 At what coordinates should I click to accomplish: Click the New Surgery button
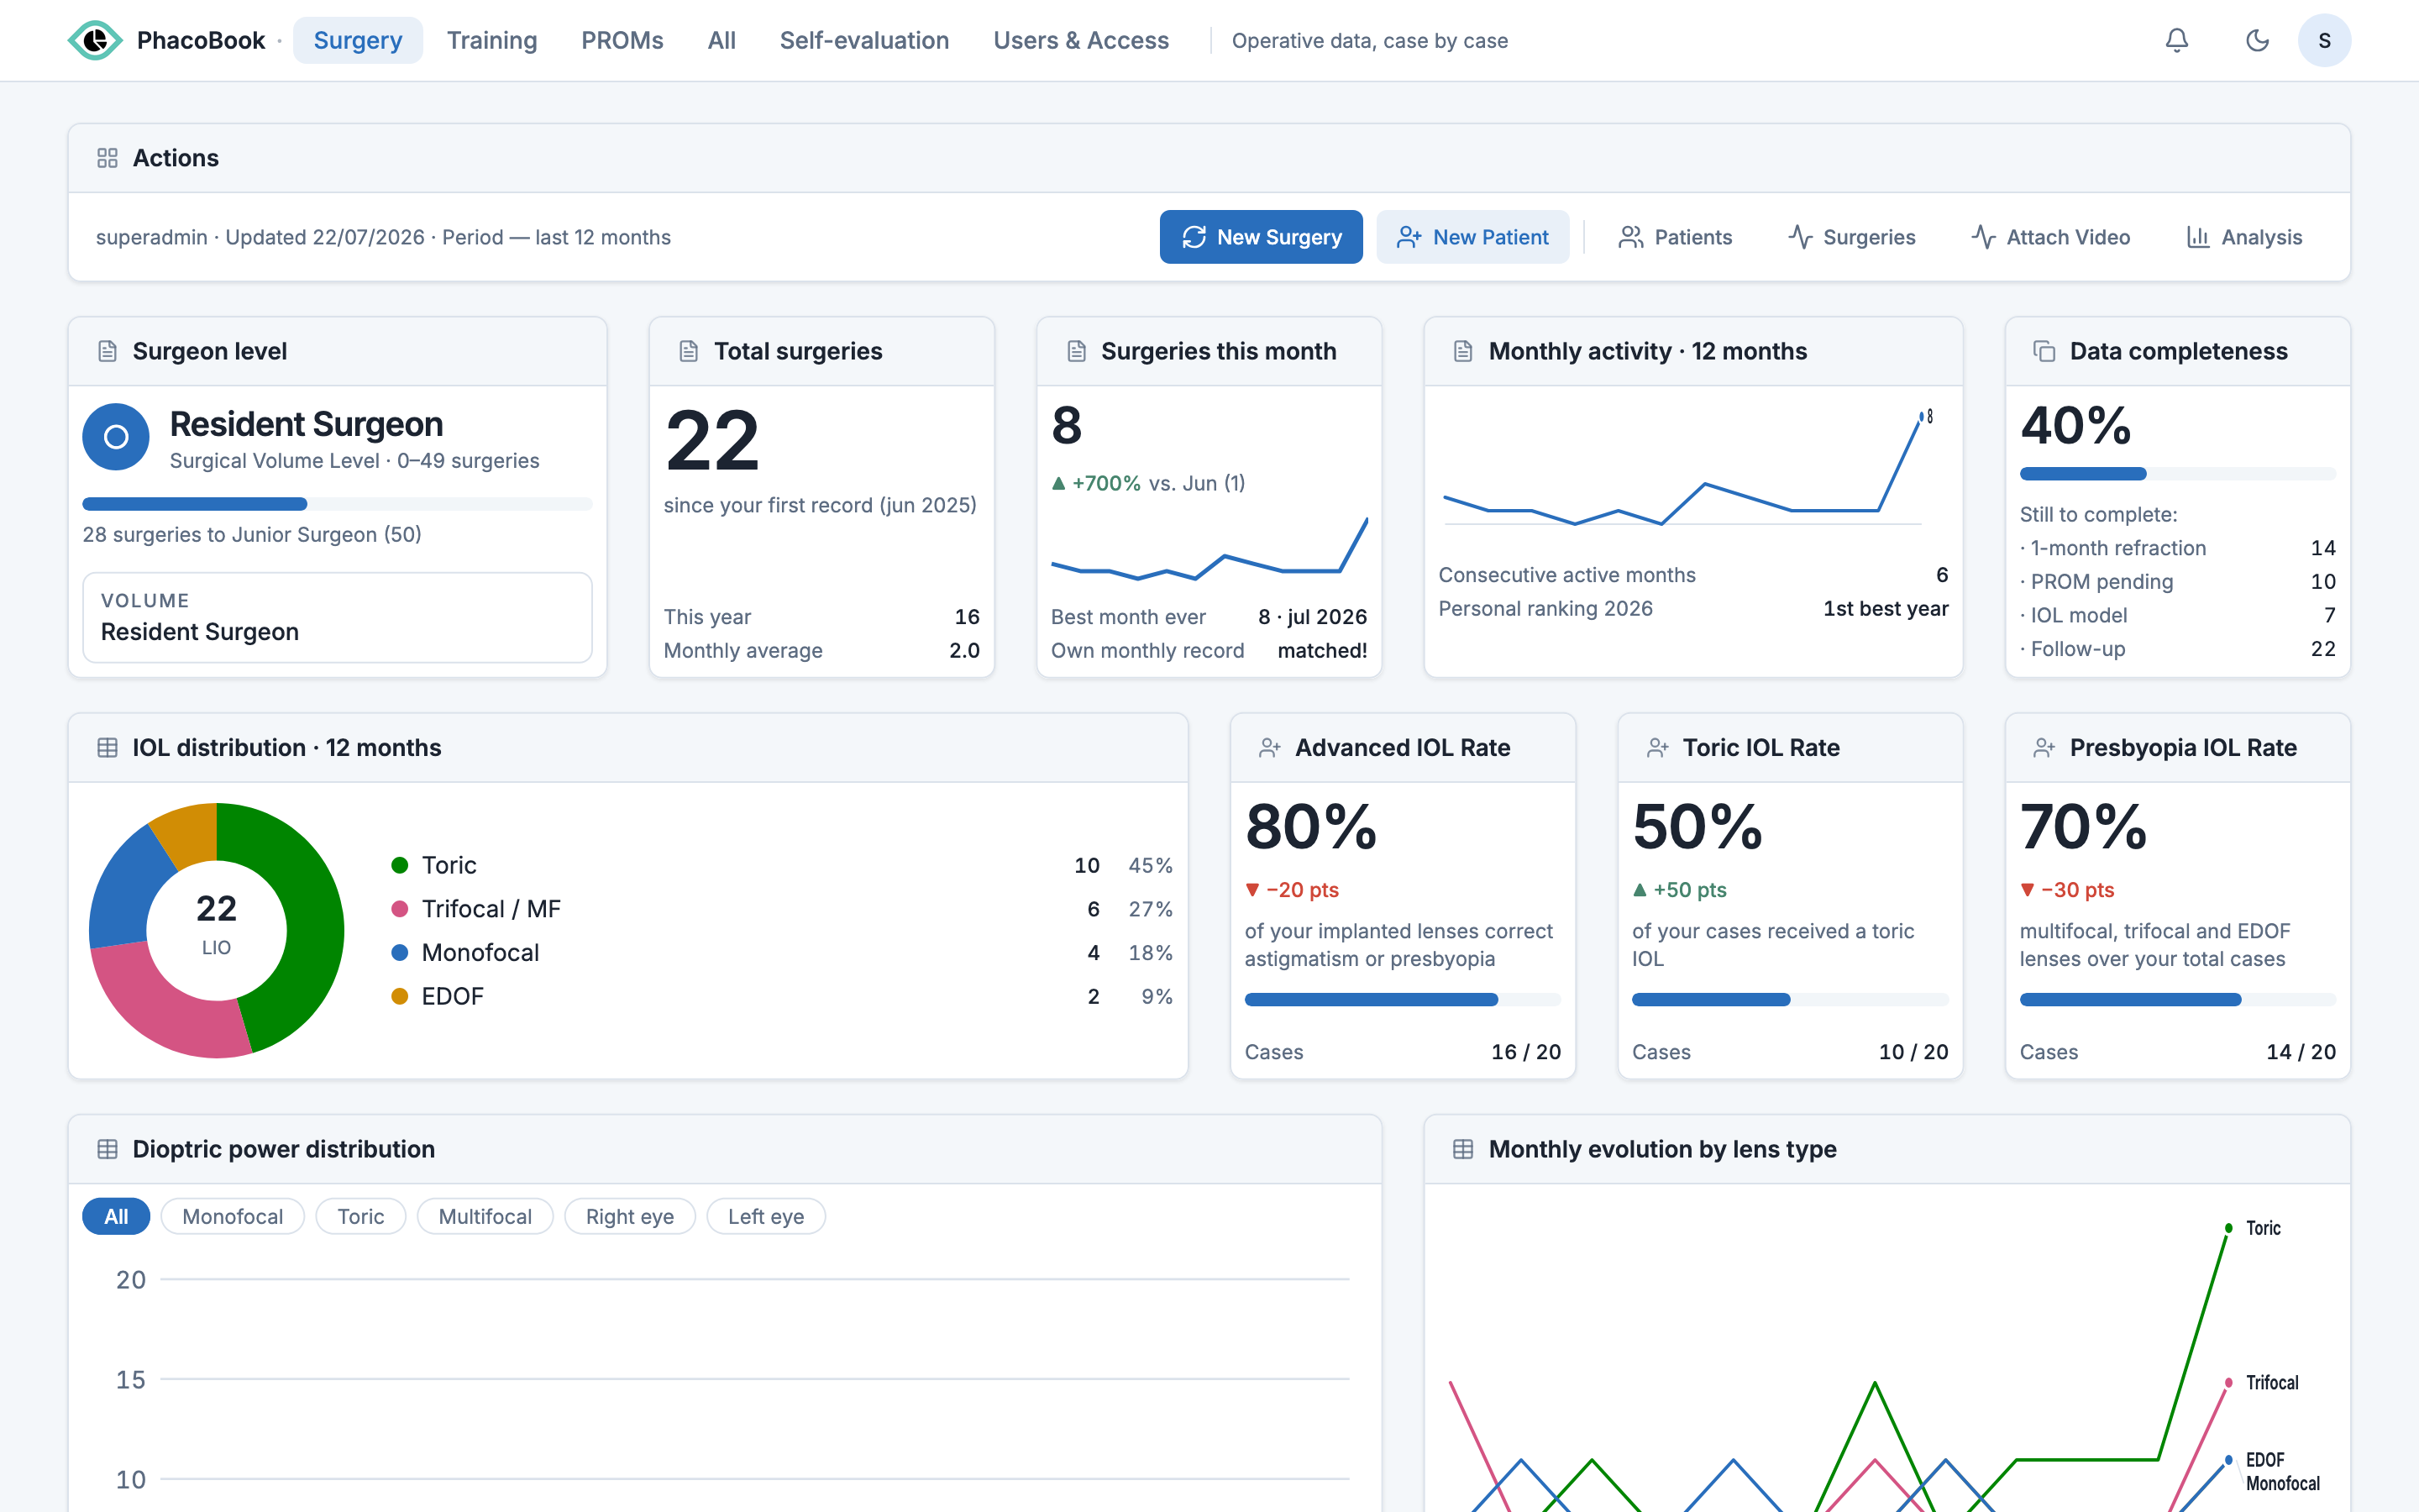(x=1261, y=237)
